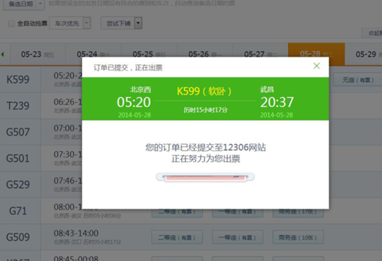Click departure time 05:20 in dialog

(x=134, y=102)
